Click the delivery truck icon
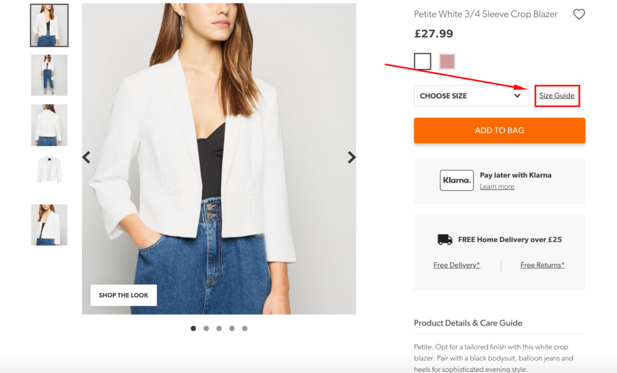Screen dimensions: 617x373 (445, 239)
